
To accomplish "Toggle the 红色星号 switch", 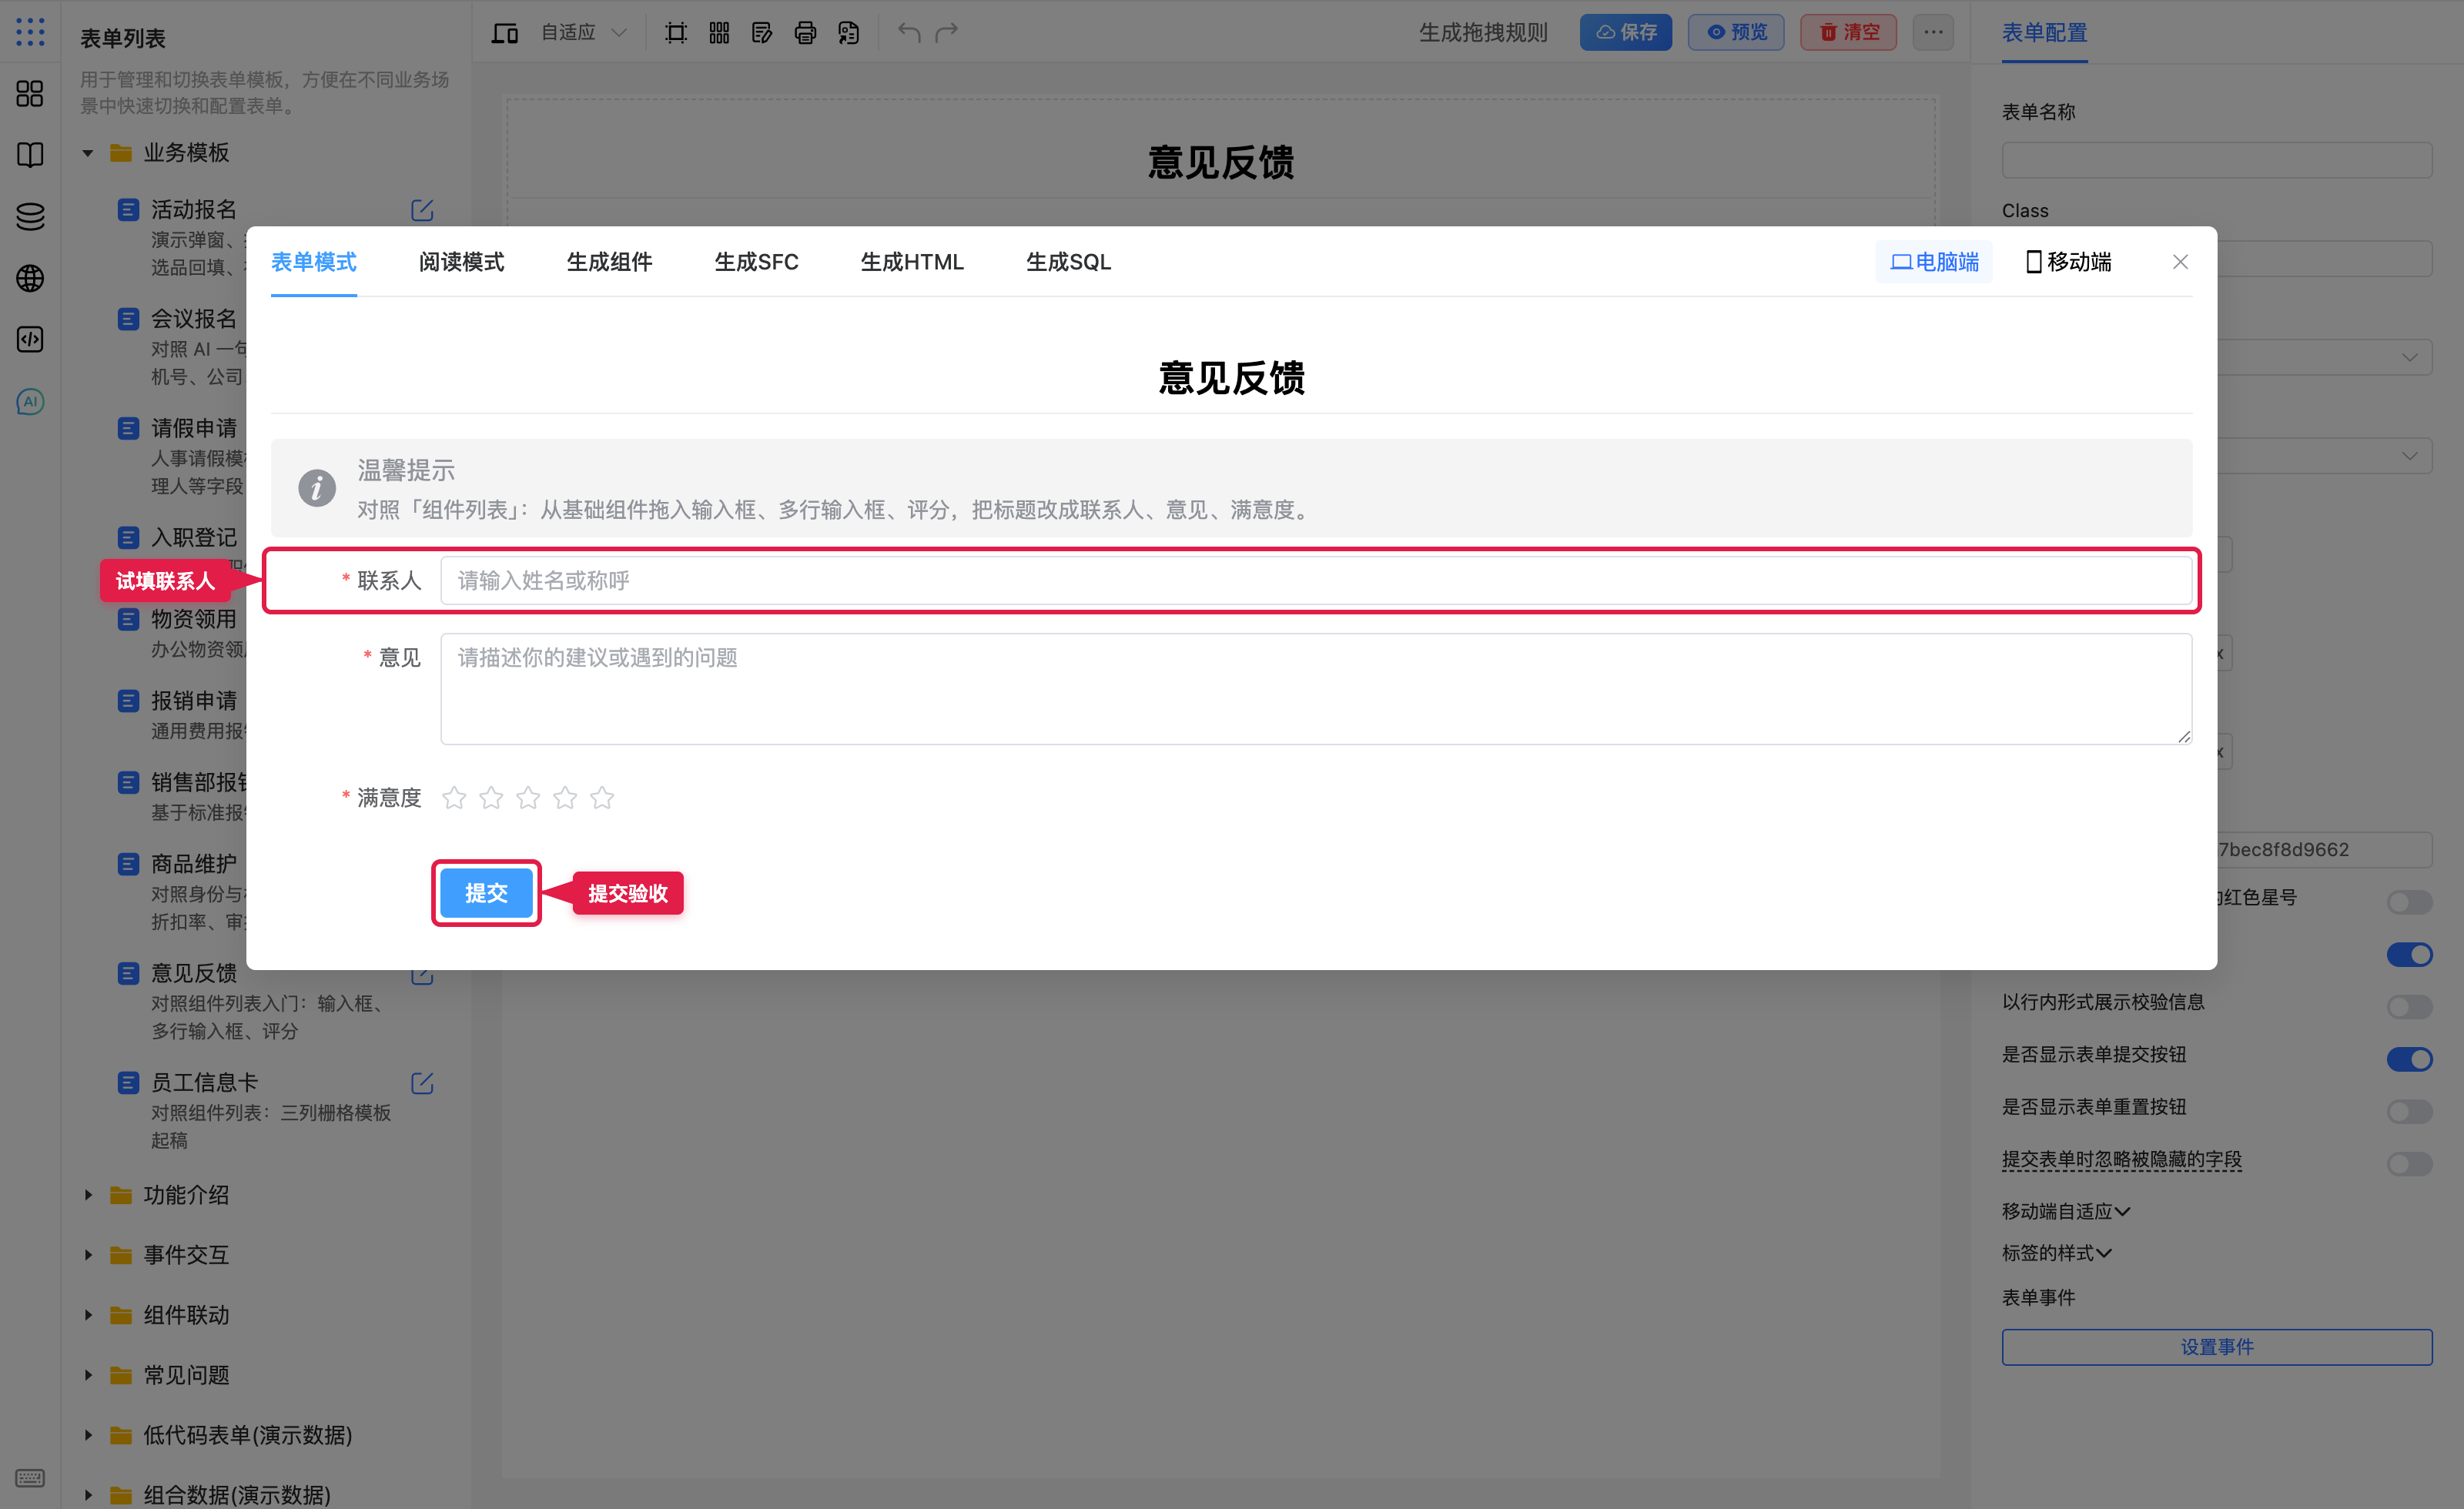I will point(2409,902).
